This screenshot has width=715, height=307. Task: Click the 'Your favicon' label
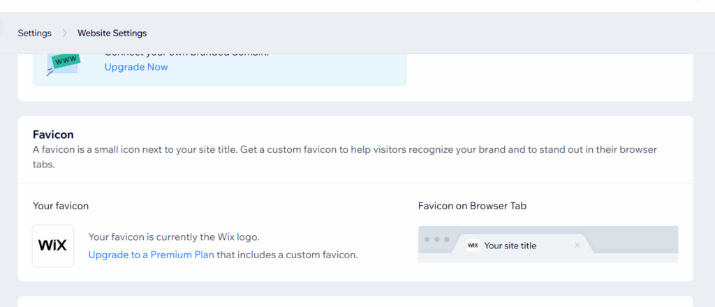[61, 206]
